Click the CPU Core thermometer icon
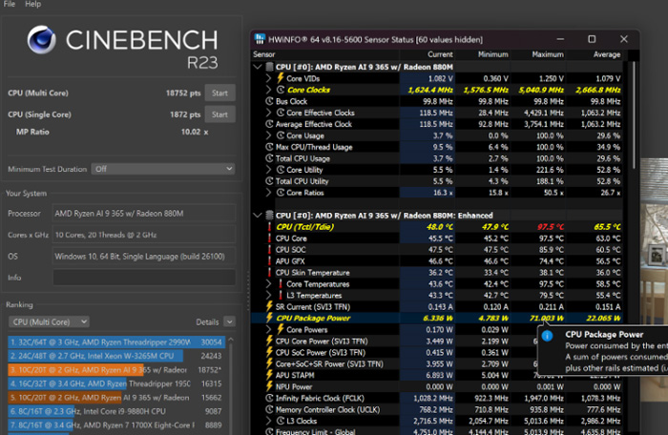The height and width of the screenshot is (435, 668). pyautogui.click(x=269, y=238)
